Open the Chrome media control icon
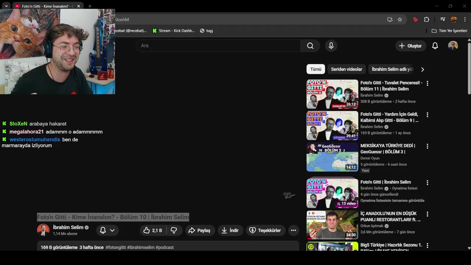Viewport: 471px width, 265px height. coord(443,20)
